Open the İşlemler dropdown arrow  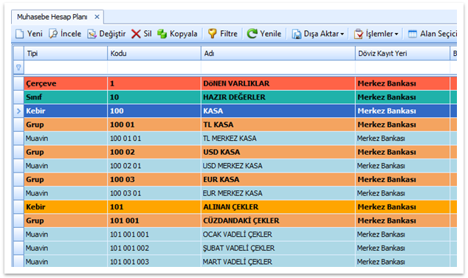coord(396,35)
